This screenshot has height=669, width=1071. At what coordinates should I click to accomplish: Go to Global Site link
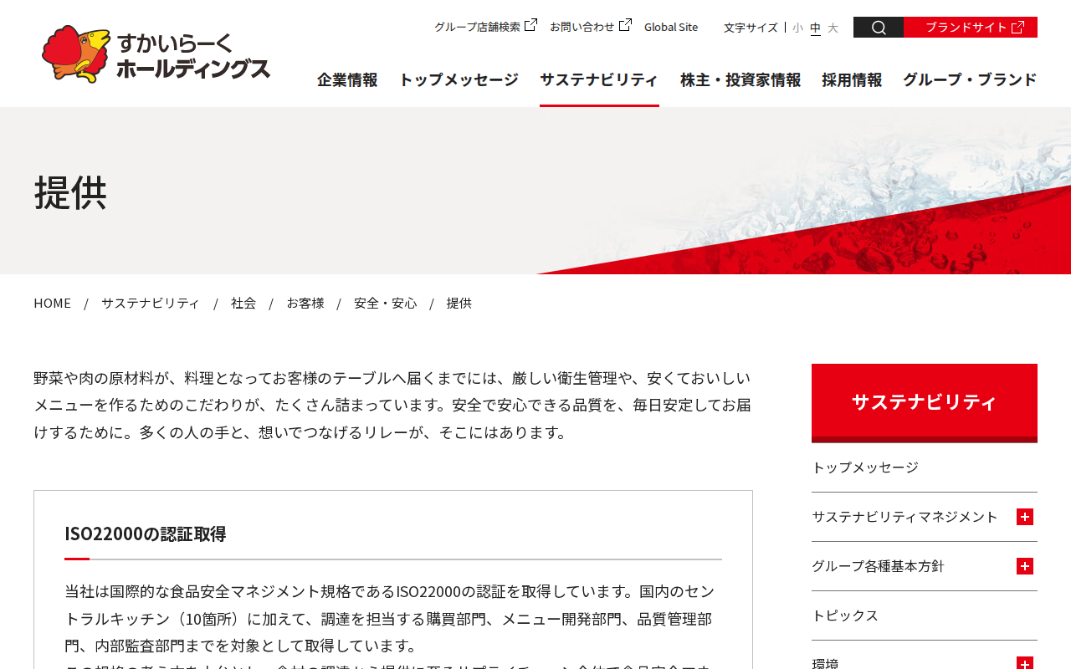(x=671, y=27)
